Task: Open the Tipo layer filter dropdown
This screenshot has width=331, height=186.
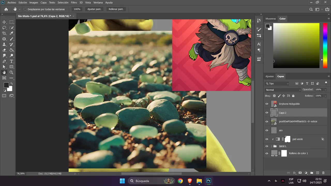Action: (277, 83)
